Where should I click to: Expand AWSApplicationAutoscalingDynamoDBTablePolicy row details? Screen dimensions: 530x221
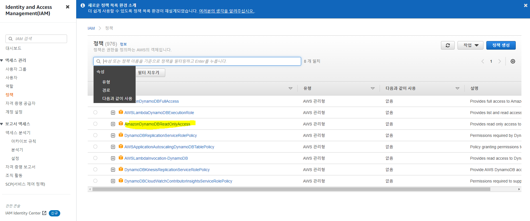[113, 147]
